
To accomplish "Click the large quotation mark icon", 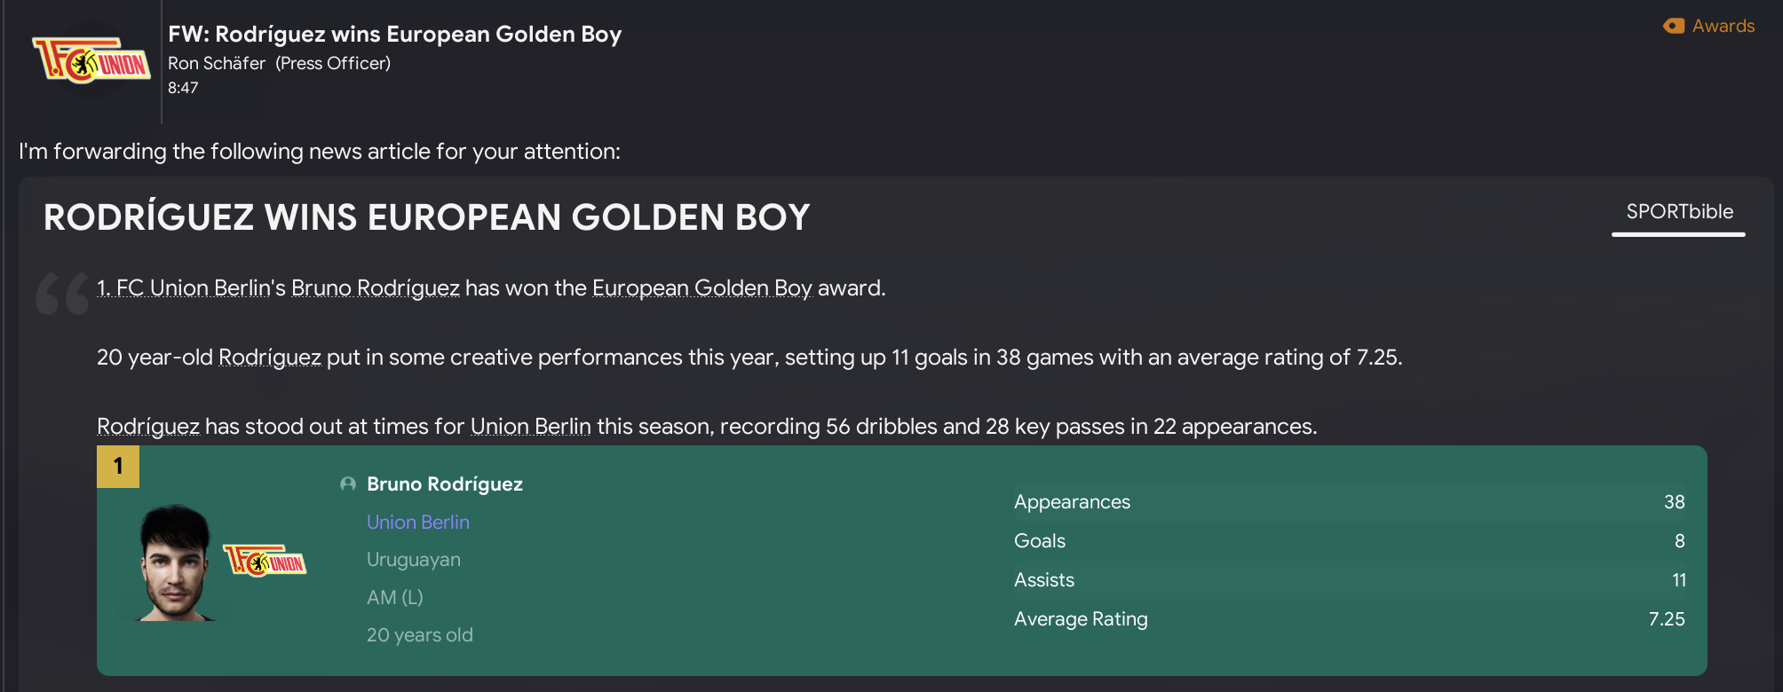I will click(x=62, y=293).
